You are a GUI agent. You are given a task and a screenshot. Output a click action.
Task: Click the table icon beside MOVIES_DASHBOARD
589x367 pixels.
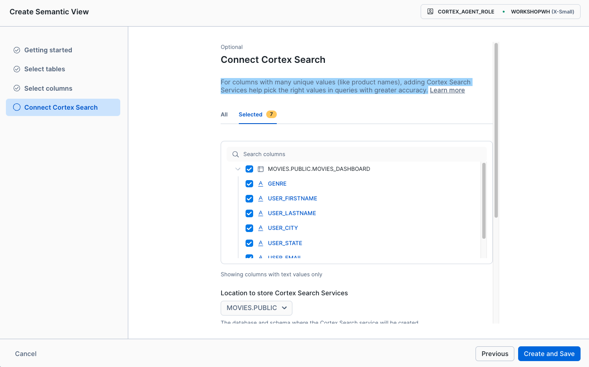coord(261,169)
